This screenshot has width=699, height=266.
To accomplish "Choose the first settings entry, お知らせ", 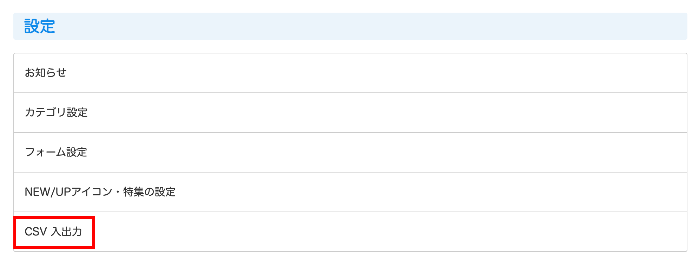I will tap(46, 73).
